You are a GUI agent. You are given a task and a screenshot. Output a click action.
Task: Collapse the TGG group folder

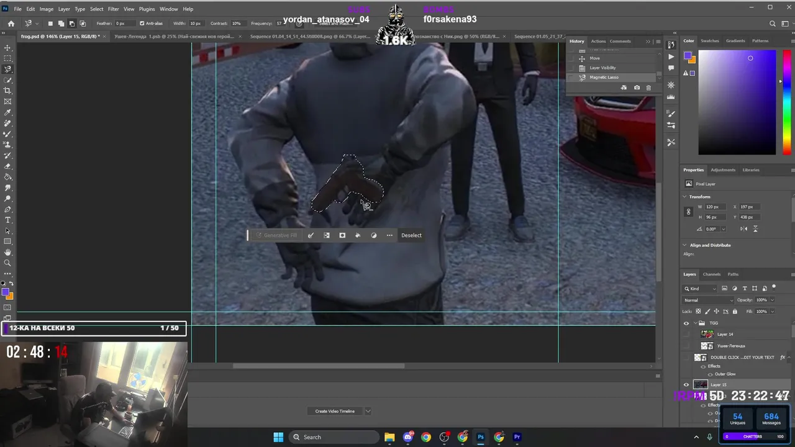pyautogui.click(x=695, y=323)
